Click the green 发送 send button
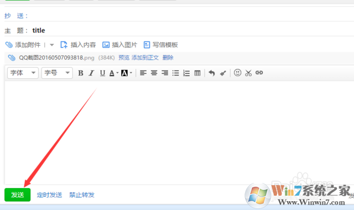 [17, 195]
